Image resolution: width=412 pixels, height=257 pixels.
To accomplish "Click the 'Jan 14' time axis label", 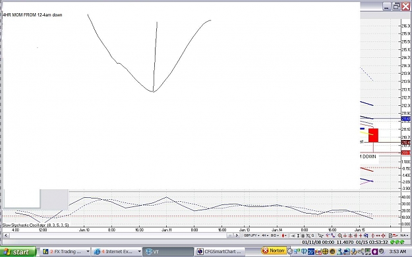I will click(277, 230).
